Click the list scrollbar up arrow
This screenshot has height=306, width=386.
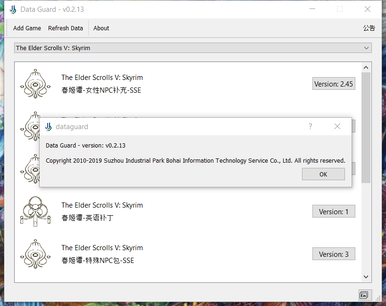[x=366, y=67]
